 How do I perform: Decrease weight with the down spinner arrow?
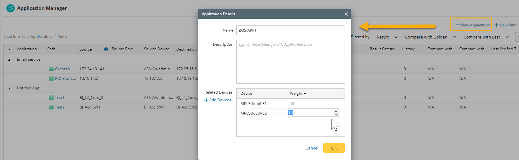[x=336, y=115]
